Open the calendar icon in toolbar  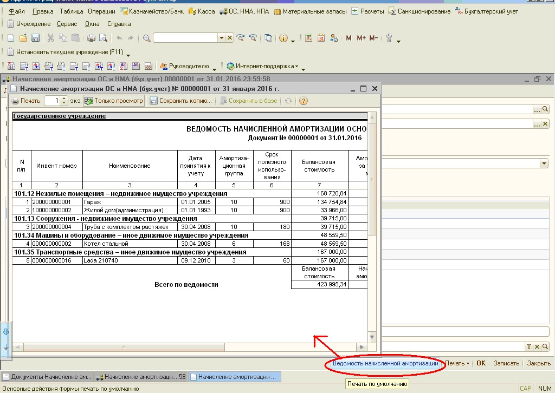(x=321, y=38)
